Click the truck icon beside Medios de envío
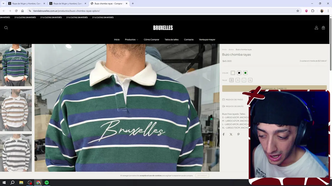The width and height of the screenshot is (332, 186). [x=223, y=106]
